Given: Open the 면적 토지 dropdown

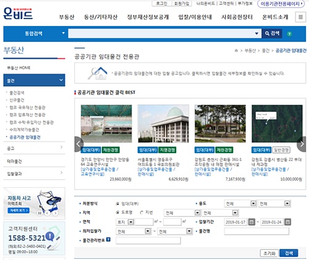Looking at the screenshot, I should coord(125,222).
